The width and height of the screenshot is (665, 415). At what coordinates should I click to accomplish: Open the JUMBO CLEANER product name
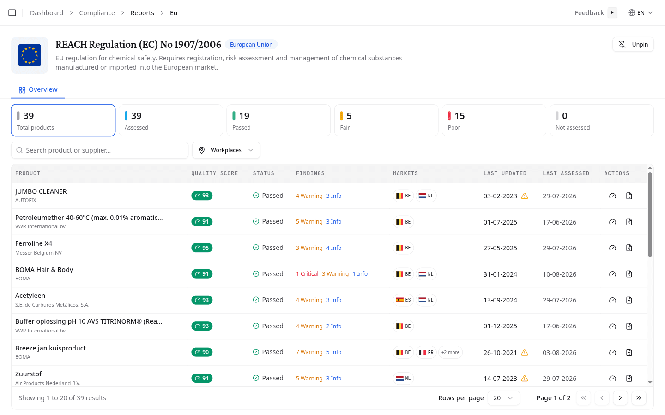41,191
